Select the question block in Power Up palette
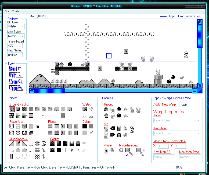Screen dimensions: 209x175 [24, 126]
